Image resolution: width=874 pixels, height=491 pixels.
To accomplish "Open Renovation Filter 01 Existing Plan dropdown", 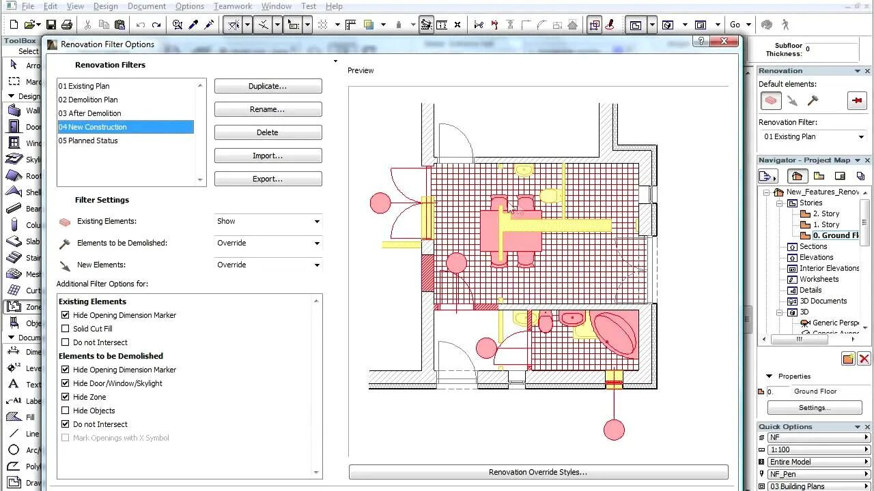I will pos(813,136).
